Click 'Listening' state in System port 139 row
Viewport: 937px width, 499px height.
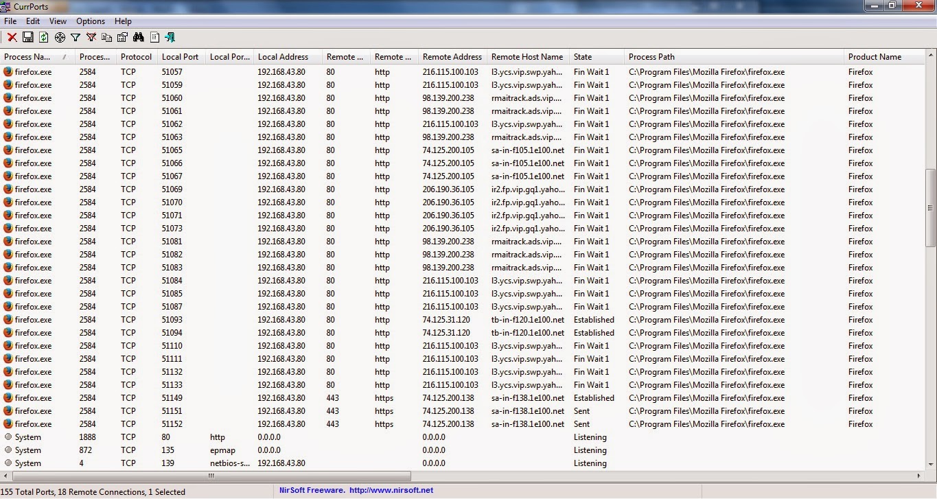[590, 463]
